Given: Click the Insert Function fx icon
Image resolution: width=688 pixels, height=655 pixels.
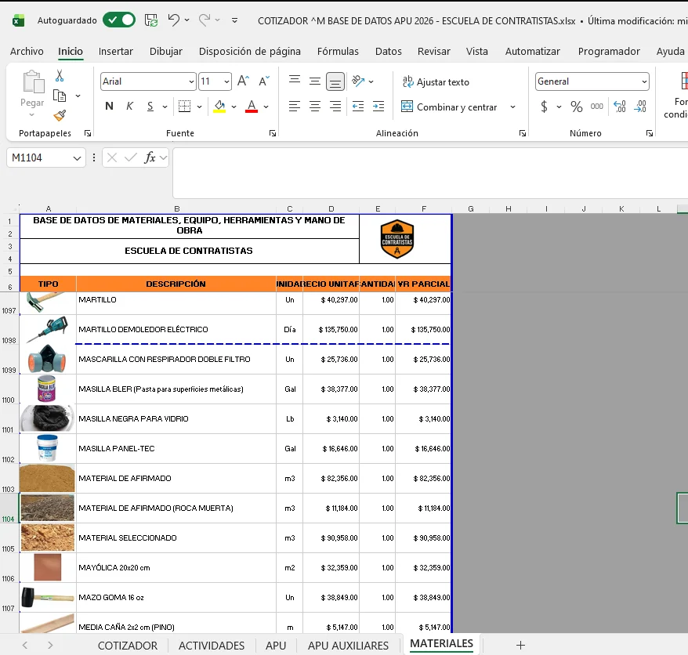Looking at the screenshot, I should click(x=150, y=157).
